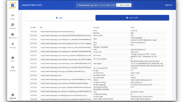Select the libsignal-protocol request row
Image resolution: width=183 pixels, height=102 pixels.
(60, 95)
